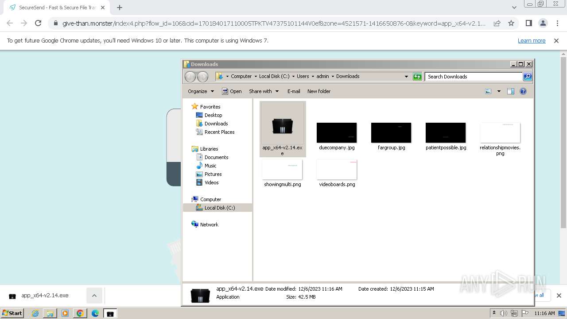This screenshot has width=567, height=319.
Task: Click Search Downloads input field
Action: click(x=474, y=77)
